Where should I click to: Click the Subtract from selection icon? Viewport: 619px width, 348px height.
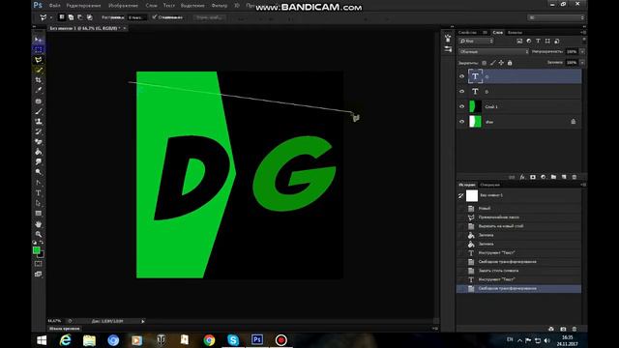coord(80,17)
